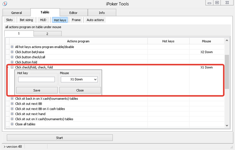Viewport: 235px width, 150px height.
Task: Click the Mouse column header
Action: [206, 41]
